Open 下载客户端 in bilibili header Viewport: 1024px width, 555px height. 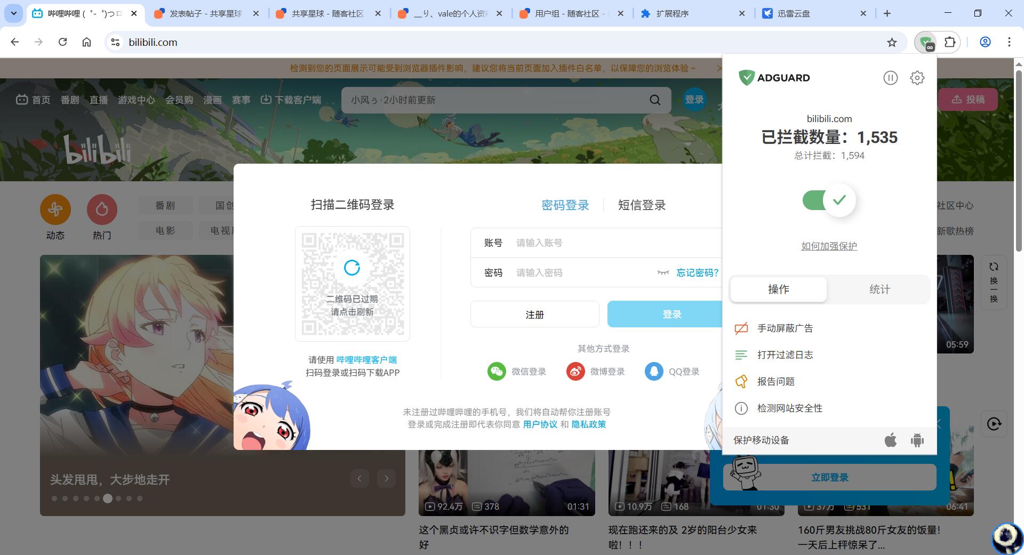(x=291, y=100)
